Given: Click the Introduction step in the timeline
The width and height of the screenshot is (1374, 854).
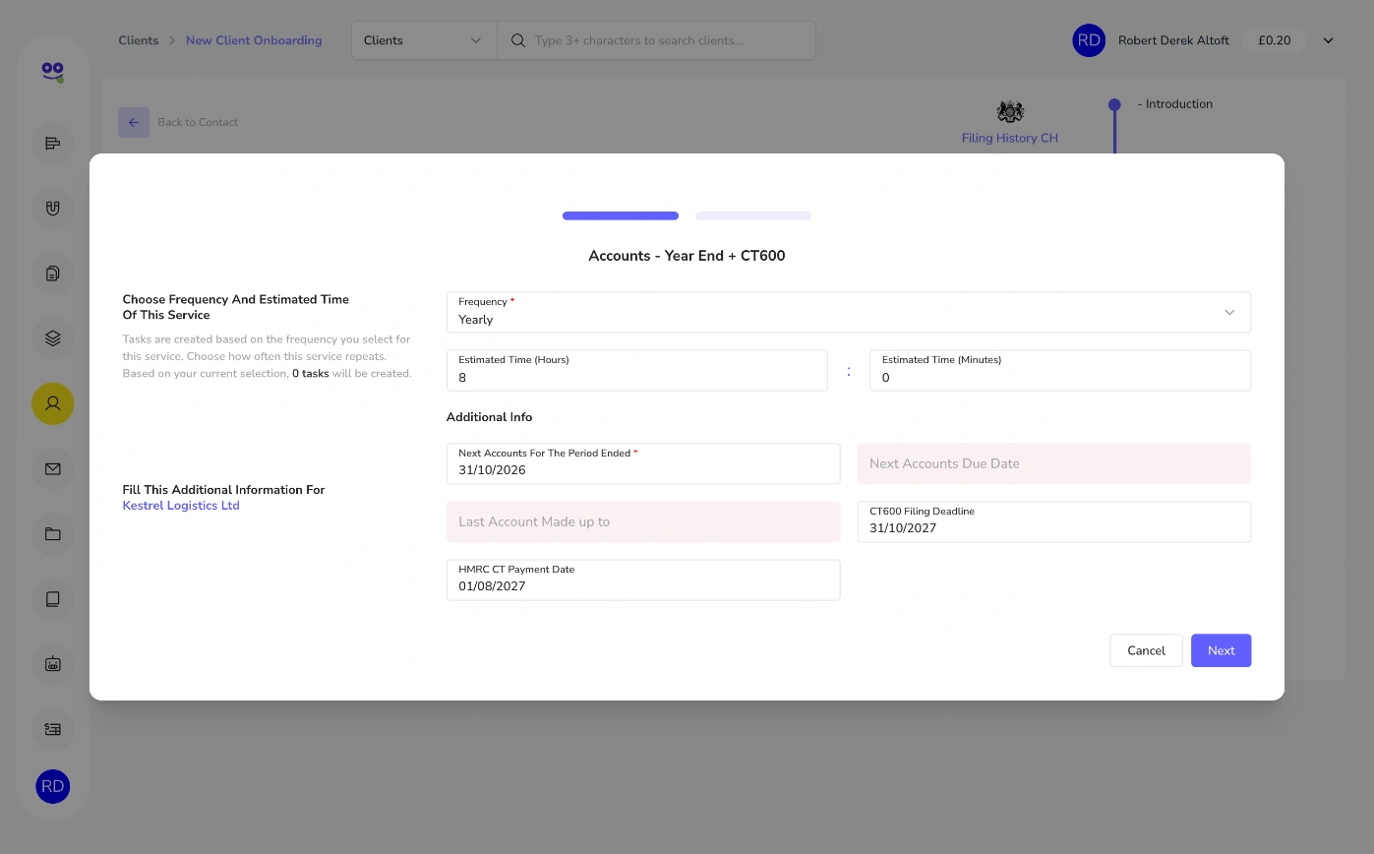Looking at the screenshot, I should click(1174, 104).
